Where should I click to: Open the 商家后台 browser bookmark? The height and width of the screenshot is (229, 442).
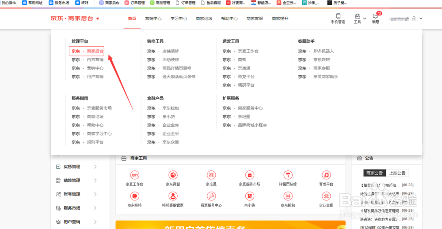click(x=109, y=3)
